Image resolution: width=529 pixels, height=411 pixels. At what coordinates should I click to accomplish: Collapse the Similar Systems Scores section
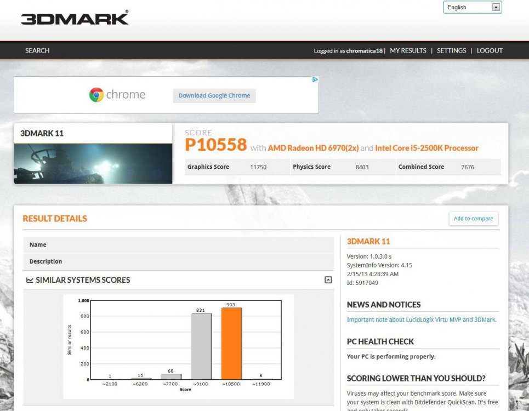click(328, 280)
